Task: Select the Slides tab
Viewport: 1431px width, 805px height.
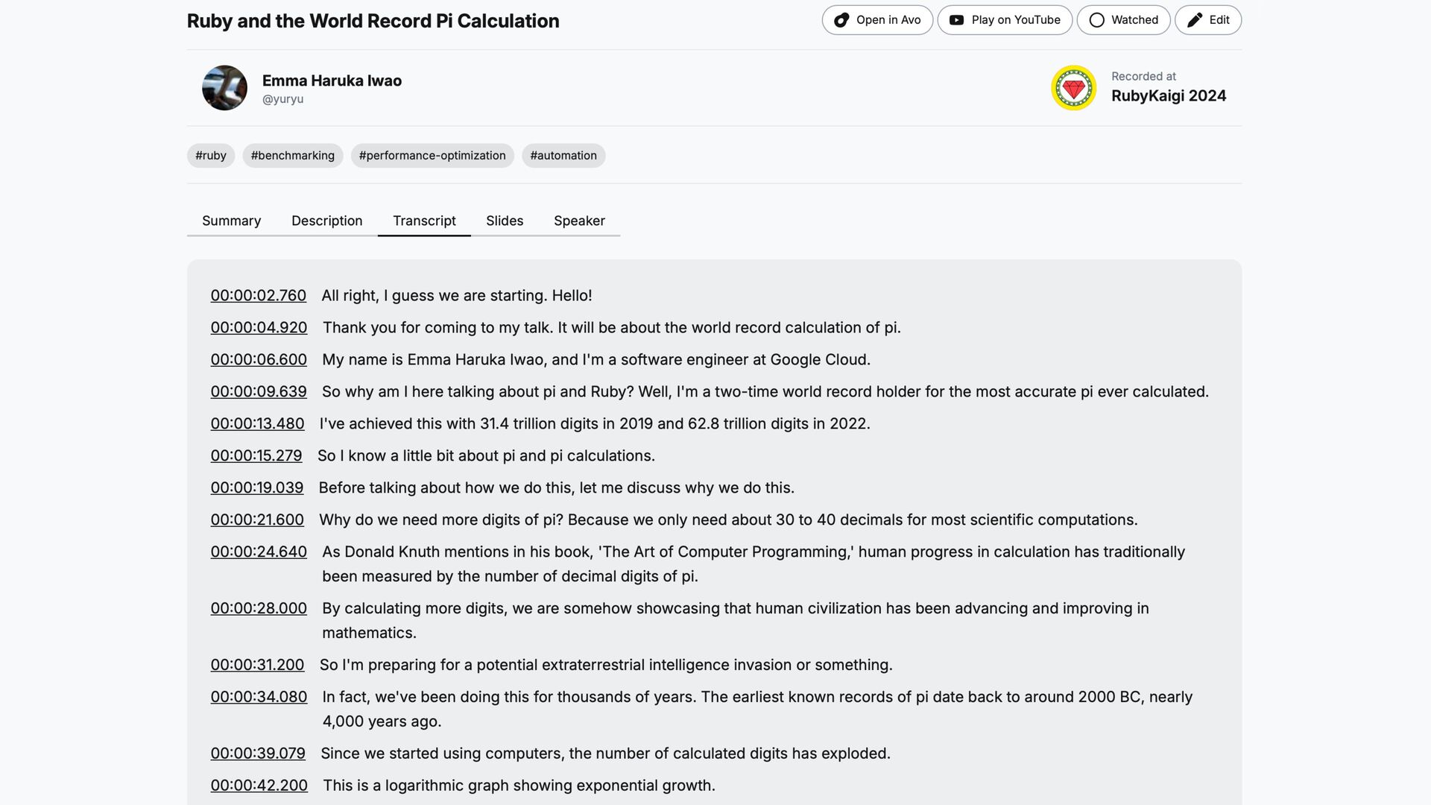Action: pyautogui.click(x=505, y=221)
